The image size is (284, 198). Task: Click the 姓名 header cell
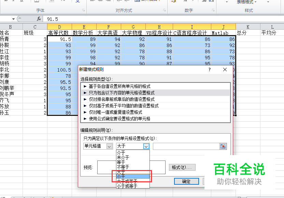[x=11, y=33]
